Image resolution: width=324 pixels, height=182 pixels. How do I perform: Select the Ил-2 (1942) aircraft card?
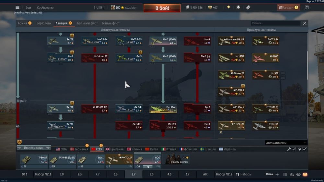tap(163, 58)
